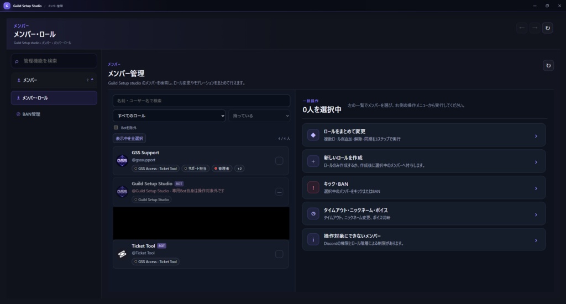Screen dimensions: 566x304
Task: Click the clock icon for タイムアウト
Action: click(x=313, y=213)
